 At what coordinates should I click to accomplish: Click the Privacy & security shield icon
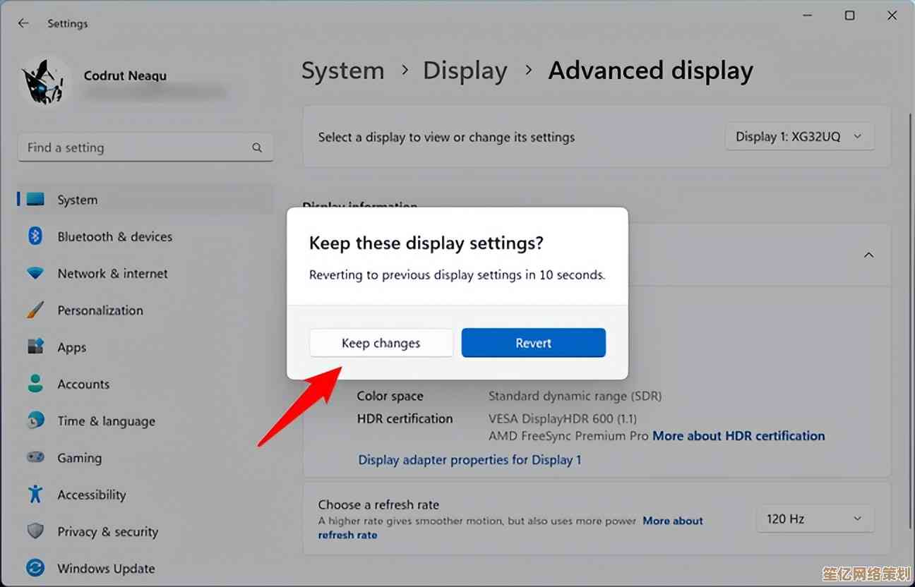[x=35, y=531]
